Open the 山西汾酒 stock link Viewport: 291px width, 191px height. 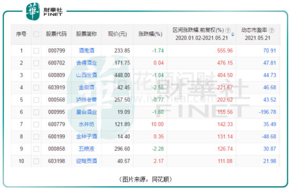(x=86, y=75)
